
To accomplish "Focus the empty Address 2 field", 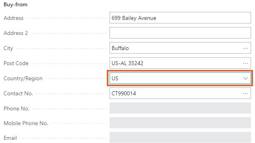I will pos(180,33).
